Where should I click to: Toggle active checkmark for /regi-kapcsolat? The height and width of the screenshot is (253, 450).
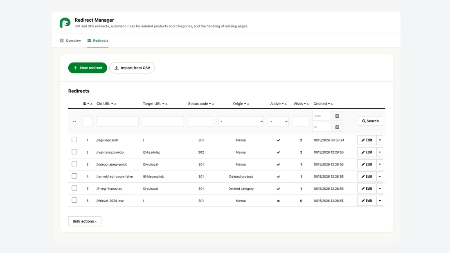coord(278,140)
